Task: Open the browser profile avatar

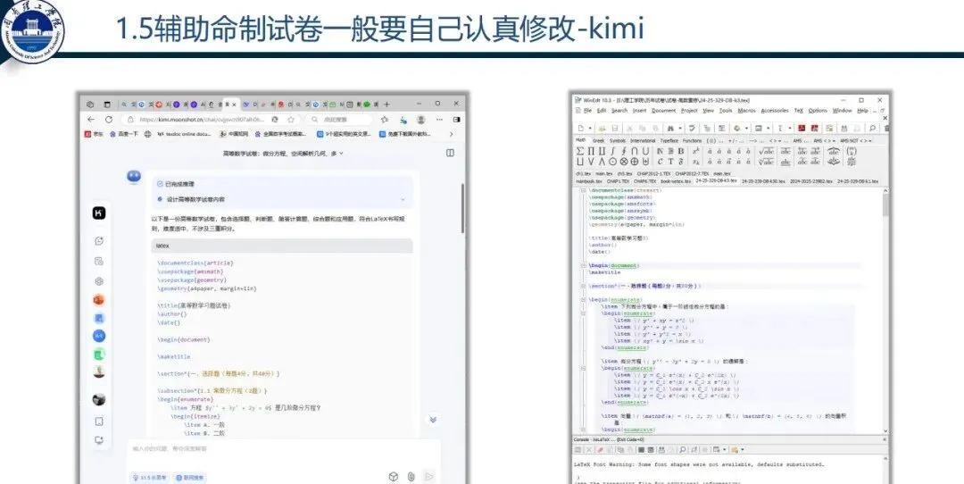Action: [421, 120]
